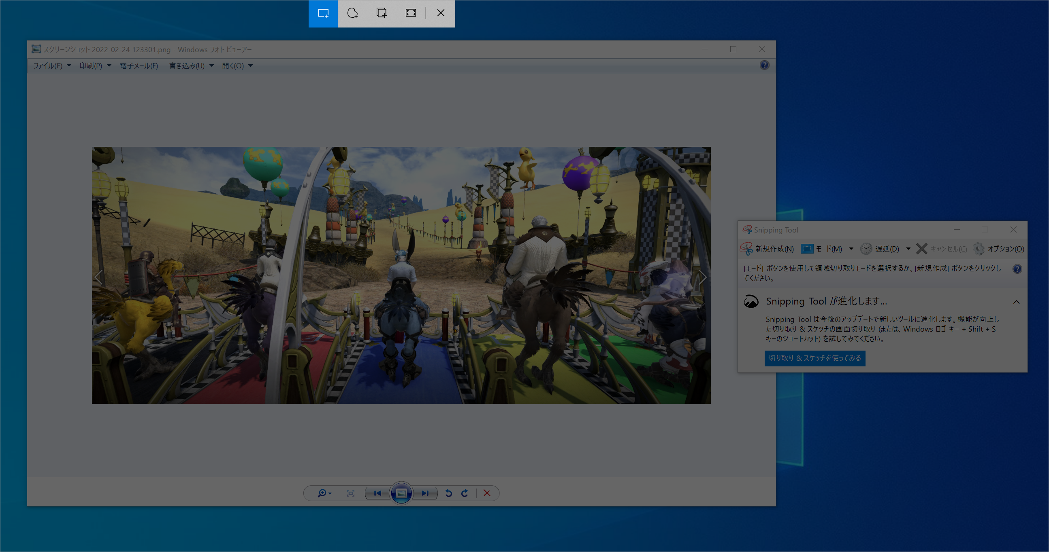Play the slideshow with center button
The image size is (1049, 552).
tap(401, 493)
